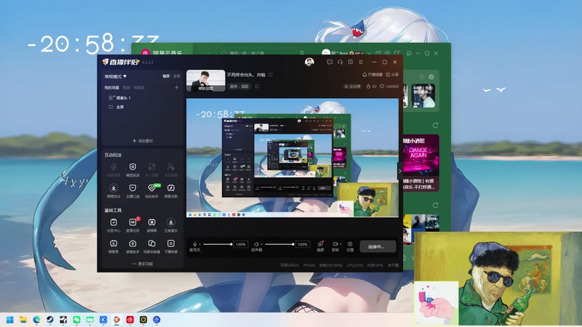Open 场景切换器 tool
The width and height of the screenshot is (582, 327).
click(x=152, y=246)
